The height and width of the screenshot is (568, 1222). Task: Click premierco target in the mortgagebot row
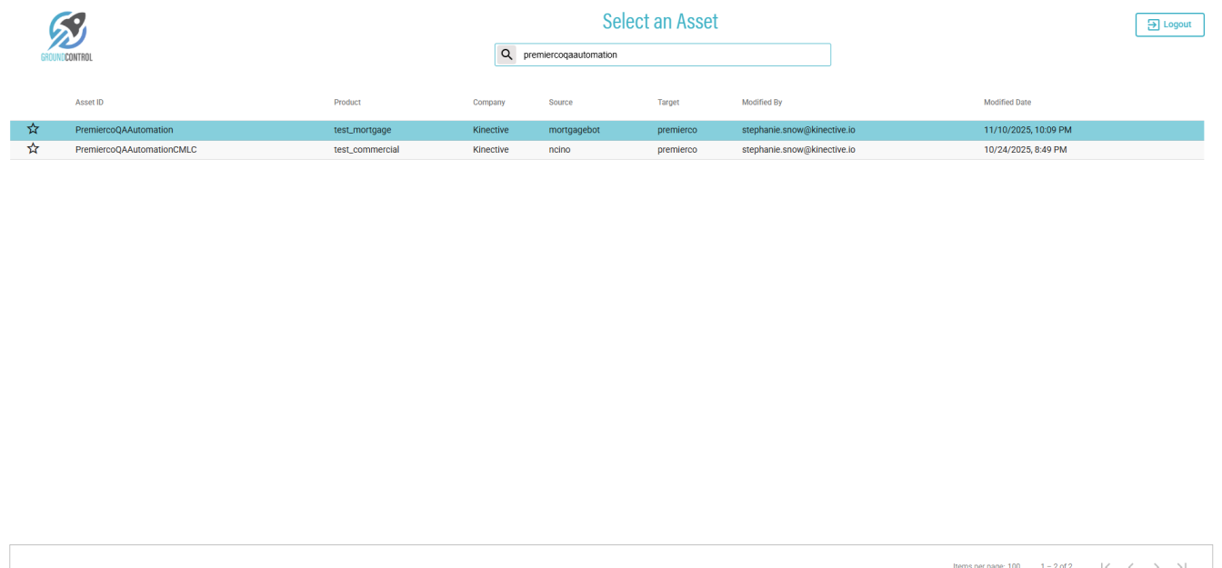tap(677, 130)
